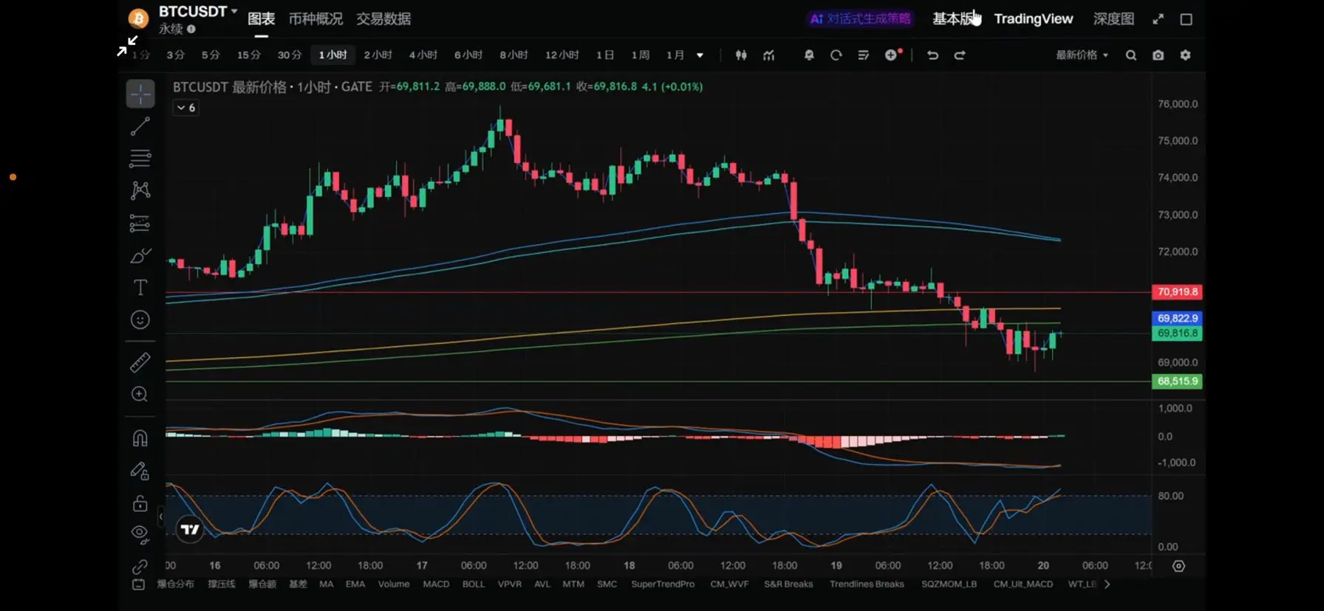Toggle the BOLL indicator
The width and height of the screenshot is (1324, 611).
pyautogui.click(x=474, y=584)
